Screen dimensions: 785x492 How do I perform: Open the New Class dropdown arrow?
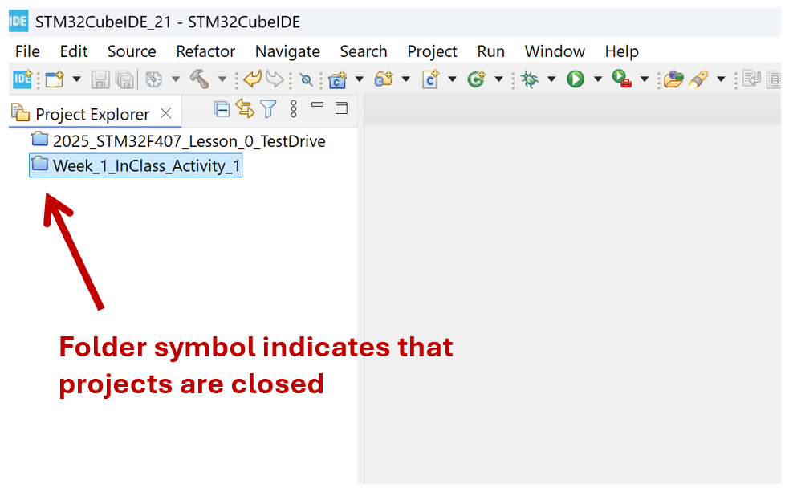[x=499, y=79]
